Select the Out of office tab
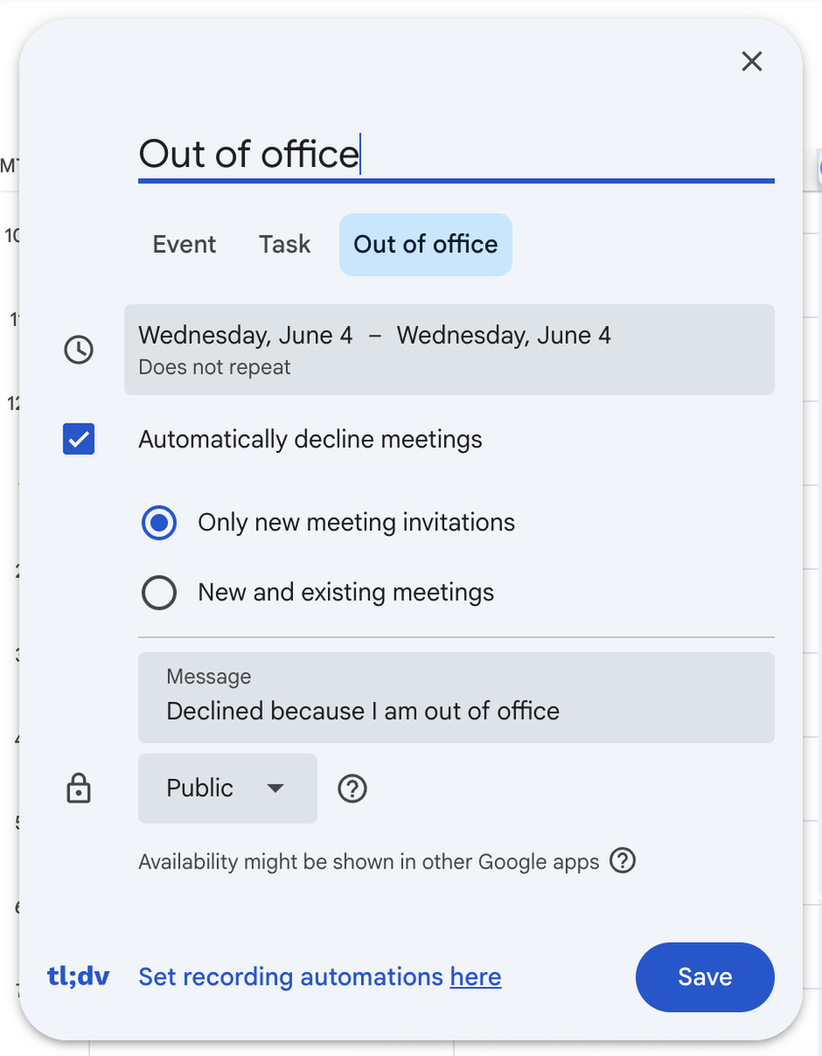 (425, 245)
